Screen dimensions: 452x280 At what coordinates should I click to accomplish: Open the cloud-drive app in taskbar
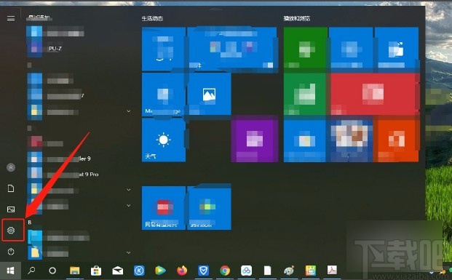pos(247,271)
